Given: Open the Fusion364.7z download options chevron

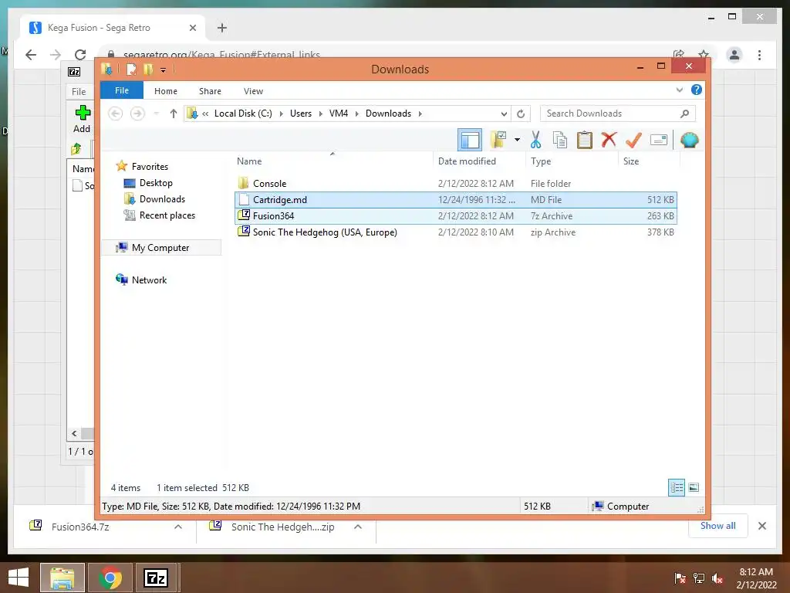Looking at the screenshot, I should (178, 527).
